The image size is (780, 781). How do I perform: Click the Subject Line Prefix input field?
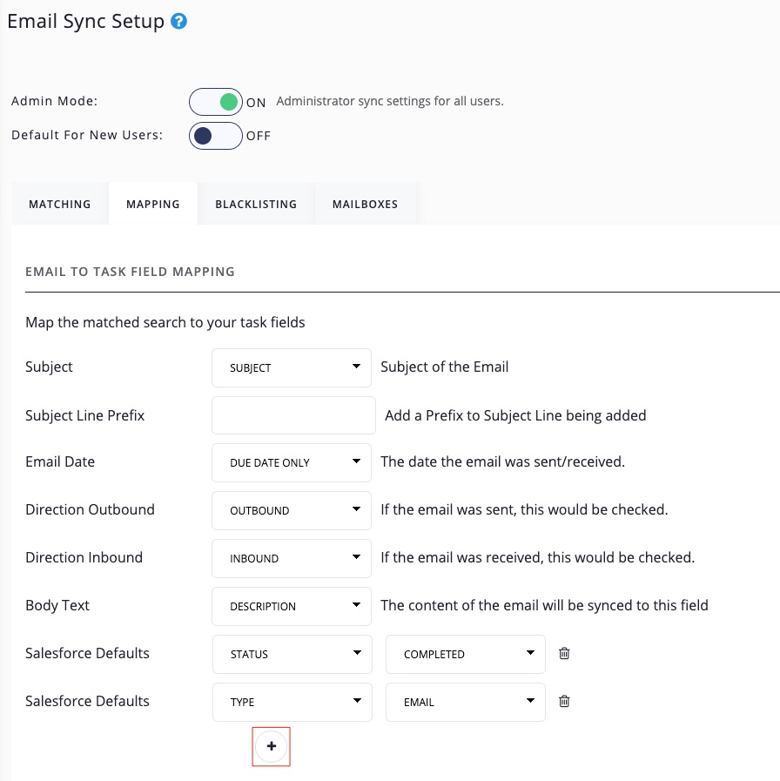[x=293, y=415]
